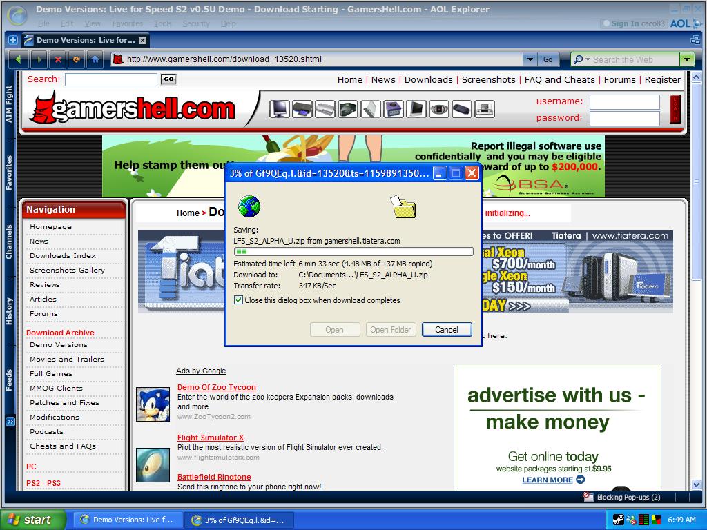Open the Register link
The width and height of the screenshot is (707, 530).
(662, 80)
